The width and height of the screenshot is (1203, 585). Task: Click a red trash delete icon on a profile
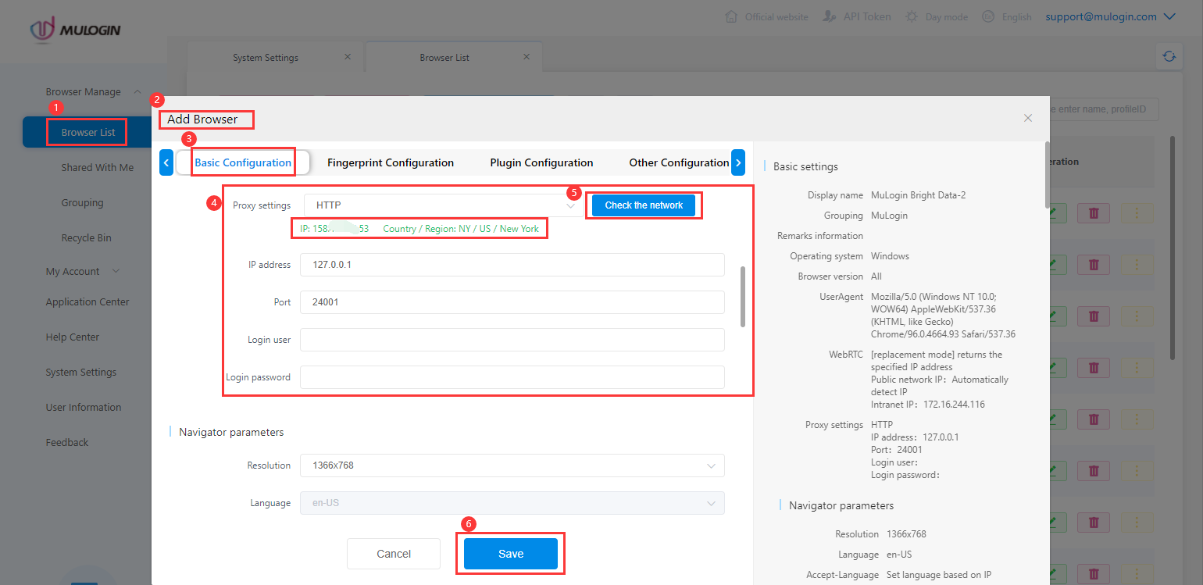(1093, 212)
